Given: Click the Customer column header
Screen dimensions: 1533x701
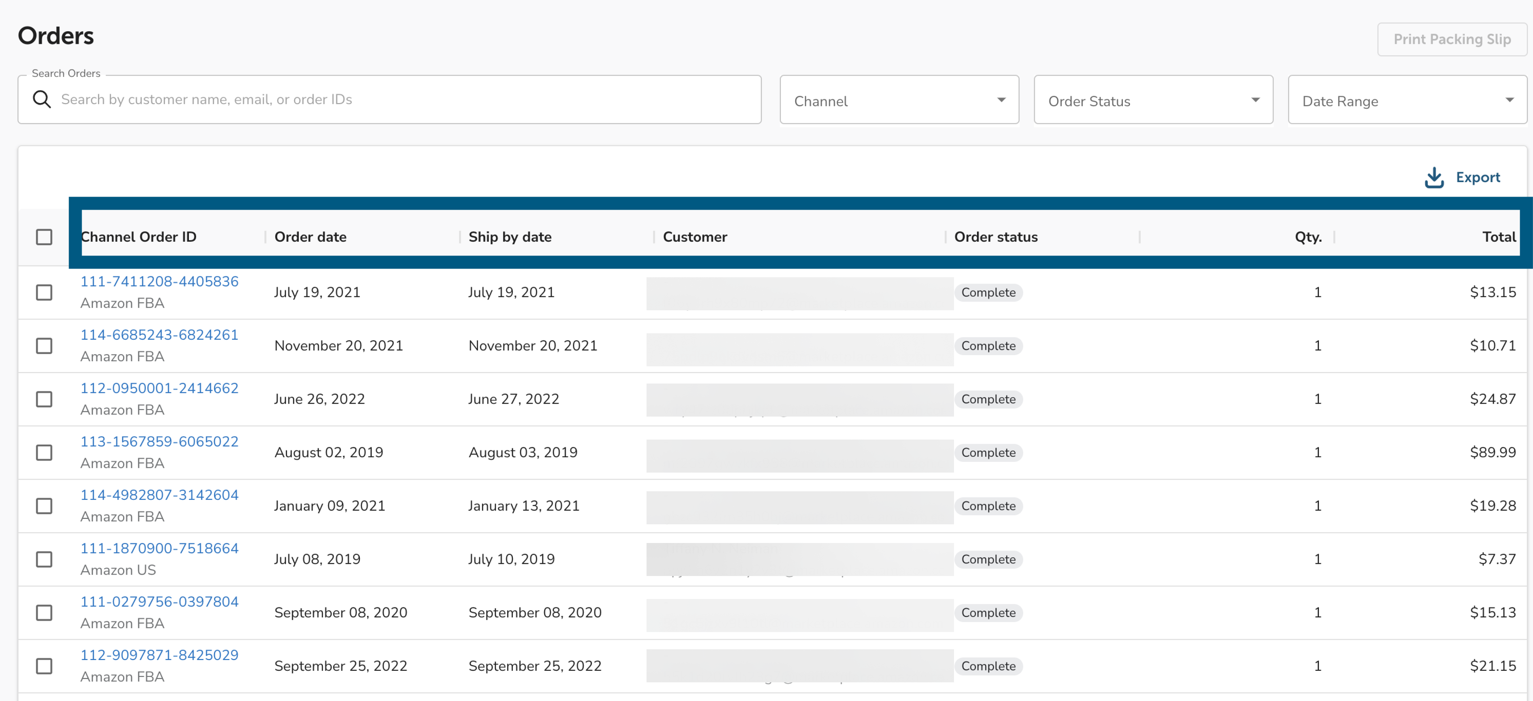Looking at the screenshot, I should pos(695,237).
